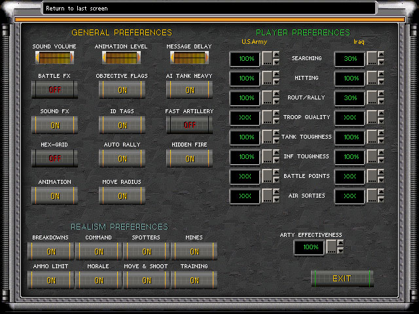Increase Iraq Troop Quality up arrow
This screenshot has width=419, height=314.
tap(381, 113)
